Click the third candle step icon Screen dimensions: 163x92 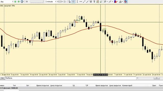(65, 2)
